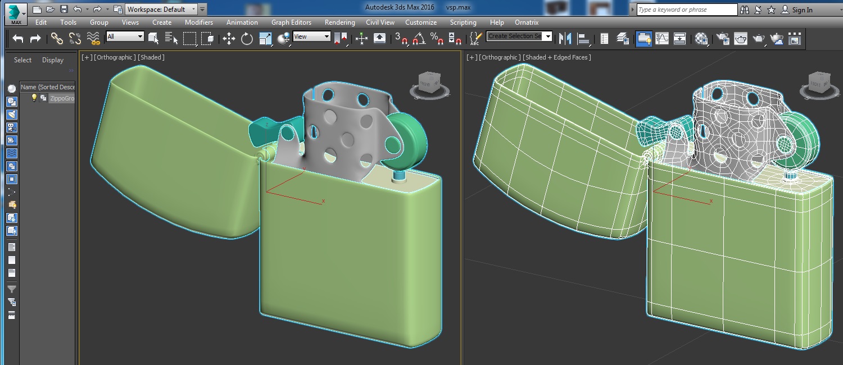Viewport: 843px width, 365px height.
Task: Toggle Display Cameras filter in Scene Explorer
Action: point(12,127)
